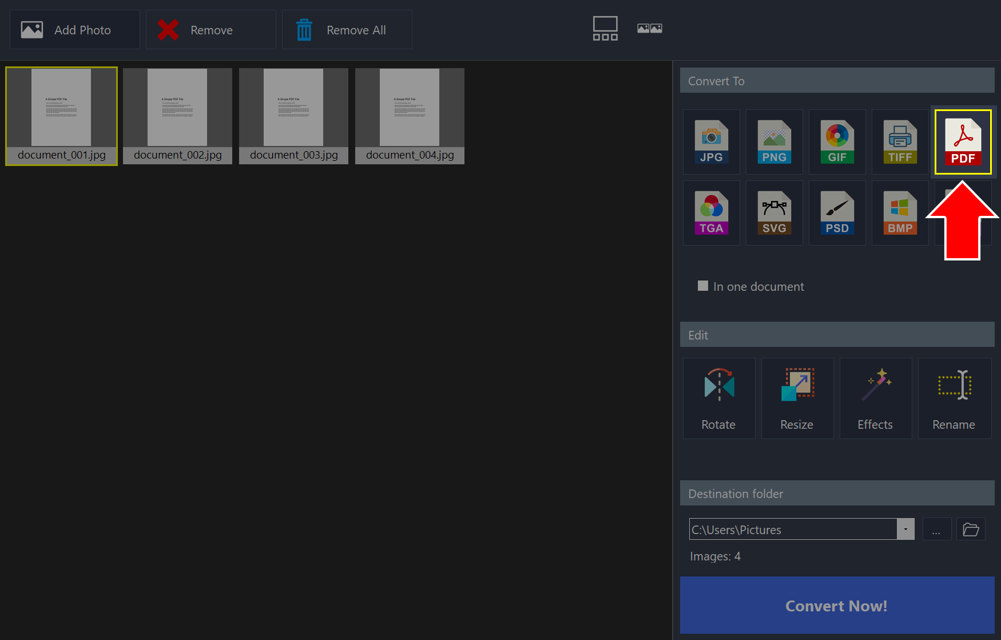Pick SVG as output format
Viewport: 1001px width, 640px height.
[774, 213]
